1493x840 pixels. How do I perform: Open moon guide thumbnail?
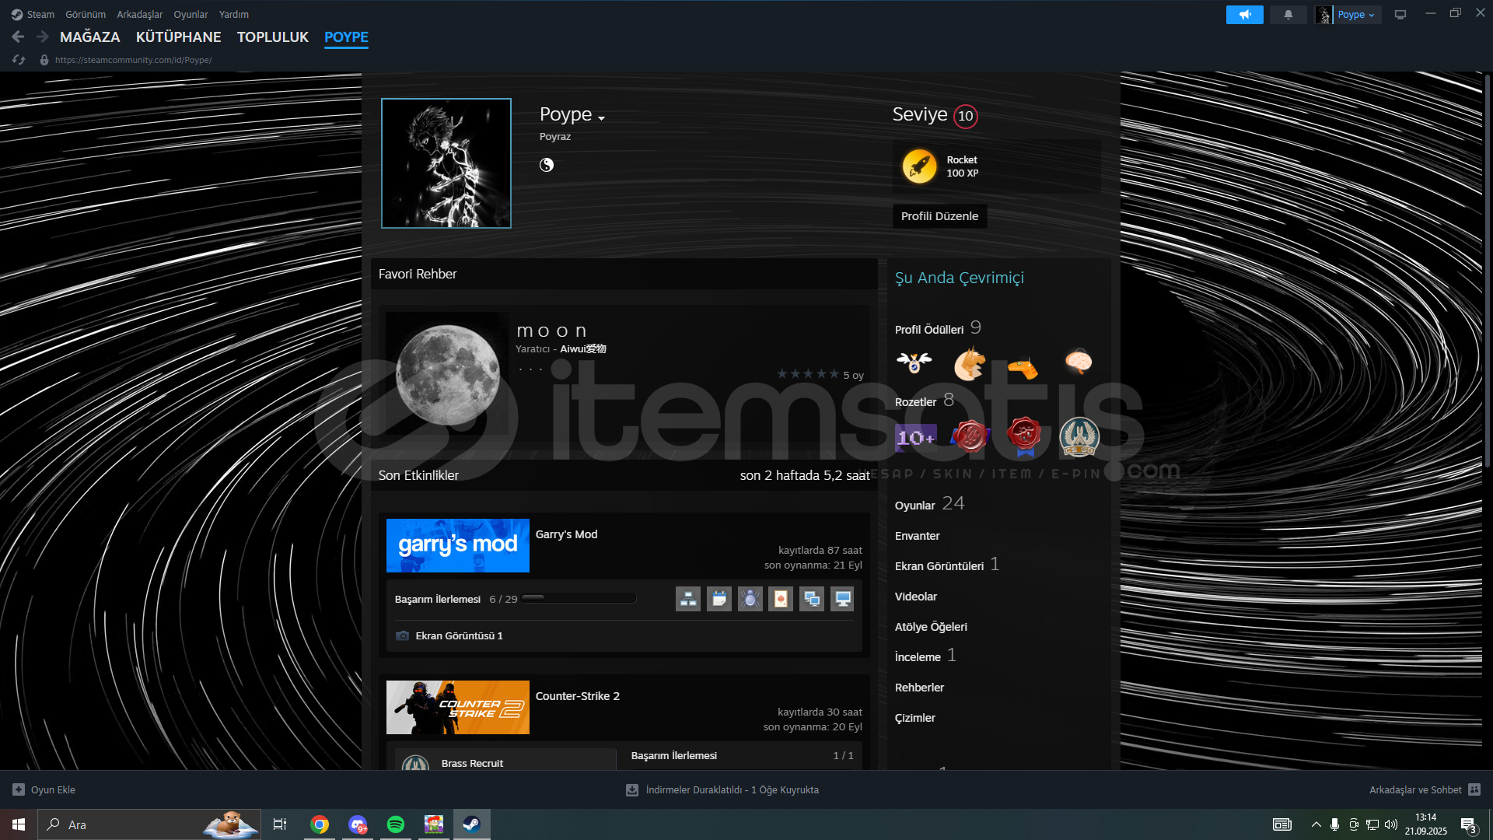[447, 374]
